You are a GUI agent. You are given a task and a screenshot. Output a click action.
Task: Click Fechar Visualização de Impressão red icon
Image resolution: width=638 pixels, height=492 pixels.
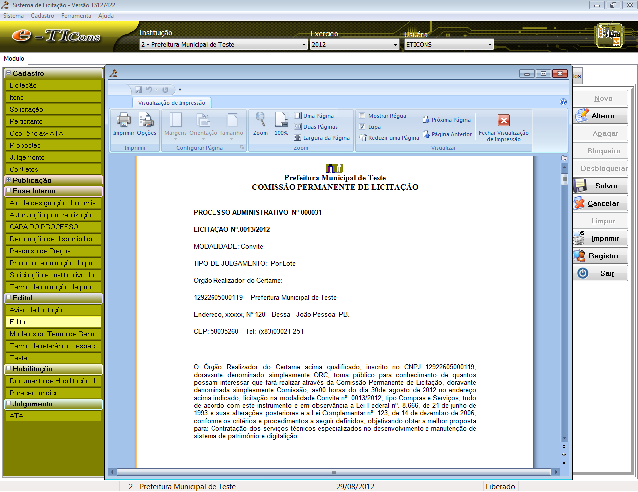click(x=504, y=120)
